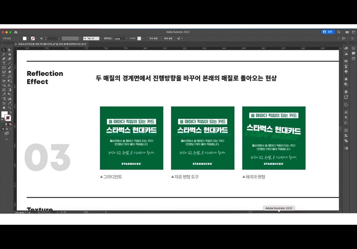Select the Type tool
357x249 pixels.
click(x=4, y=63)
